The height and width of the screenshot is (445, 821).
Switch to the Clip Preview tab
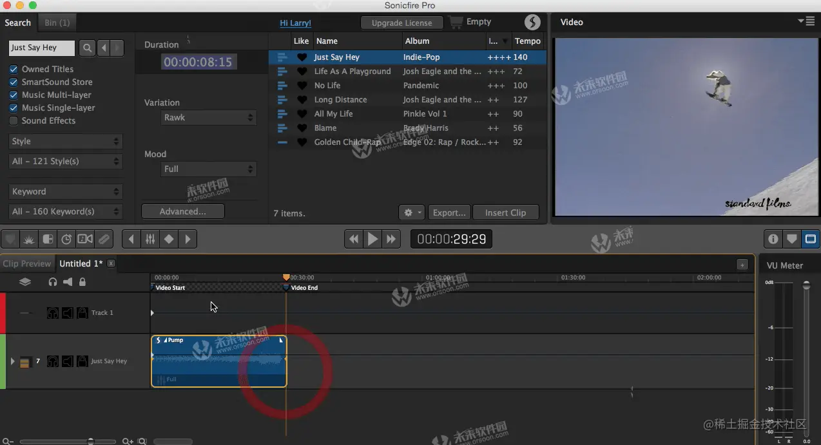pos(26,263)
